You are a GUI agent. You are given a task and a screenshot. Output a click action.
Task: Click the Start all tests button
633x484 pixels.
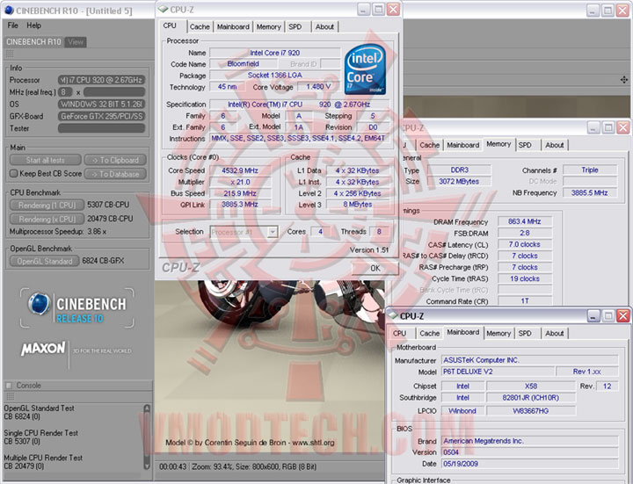[45, 160]
